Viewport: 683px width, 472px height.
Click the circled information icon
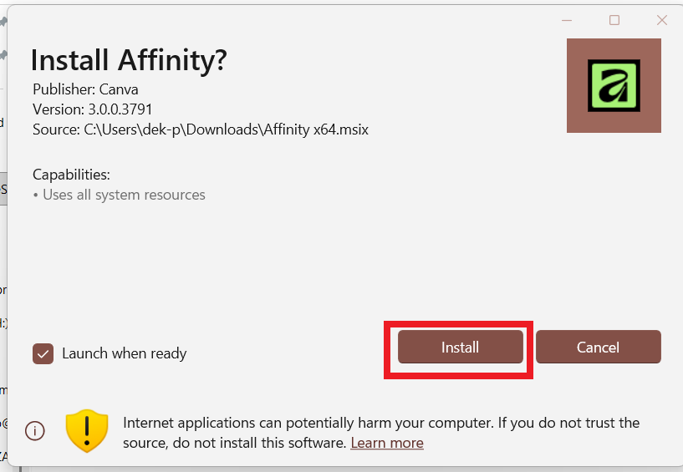(35, 431)
